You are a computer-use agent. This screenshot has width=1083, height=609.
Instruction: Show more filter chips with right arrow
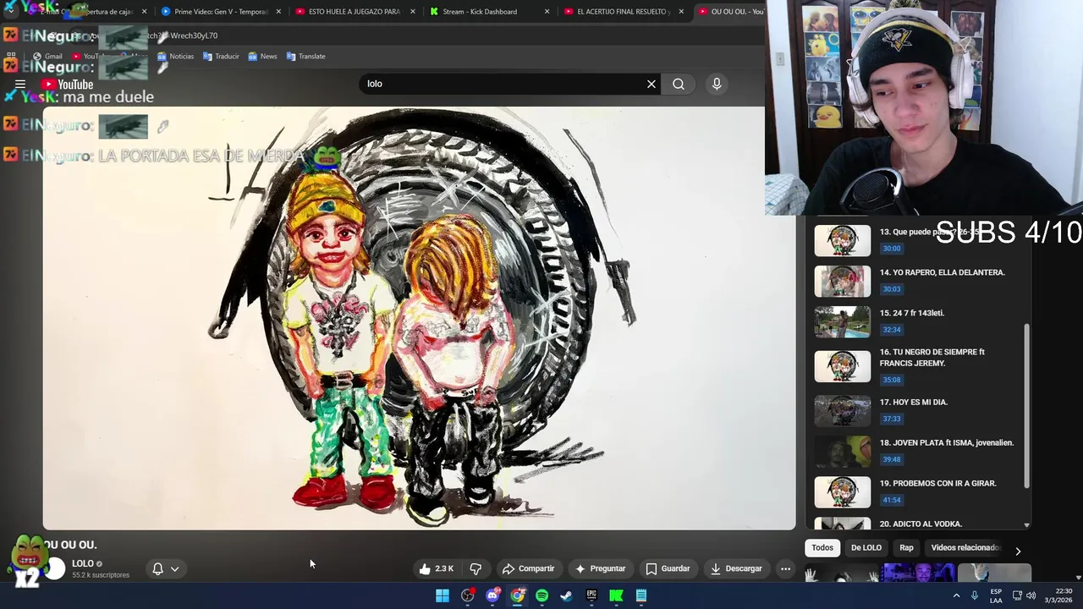(1018, 551)
